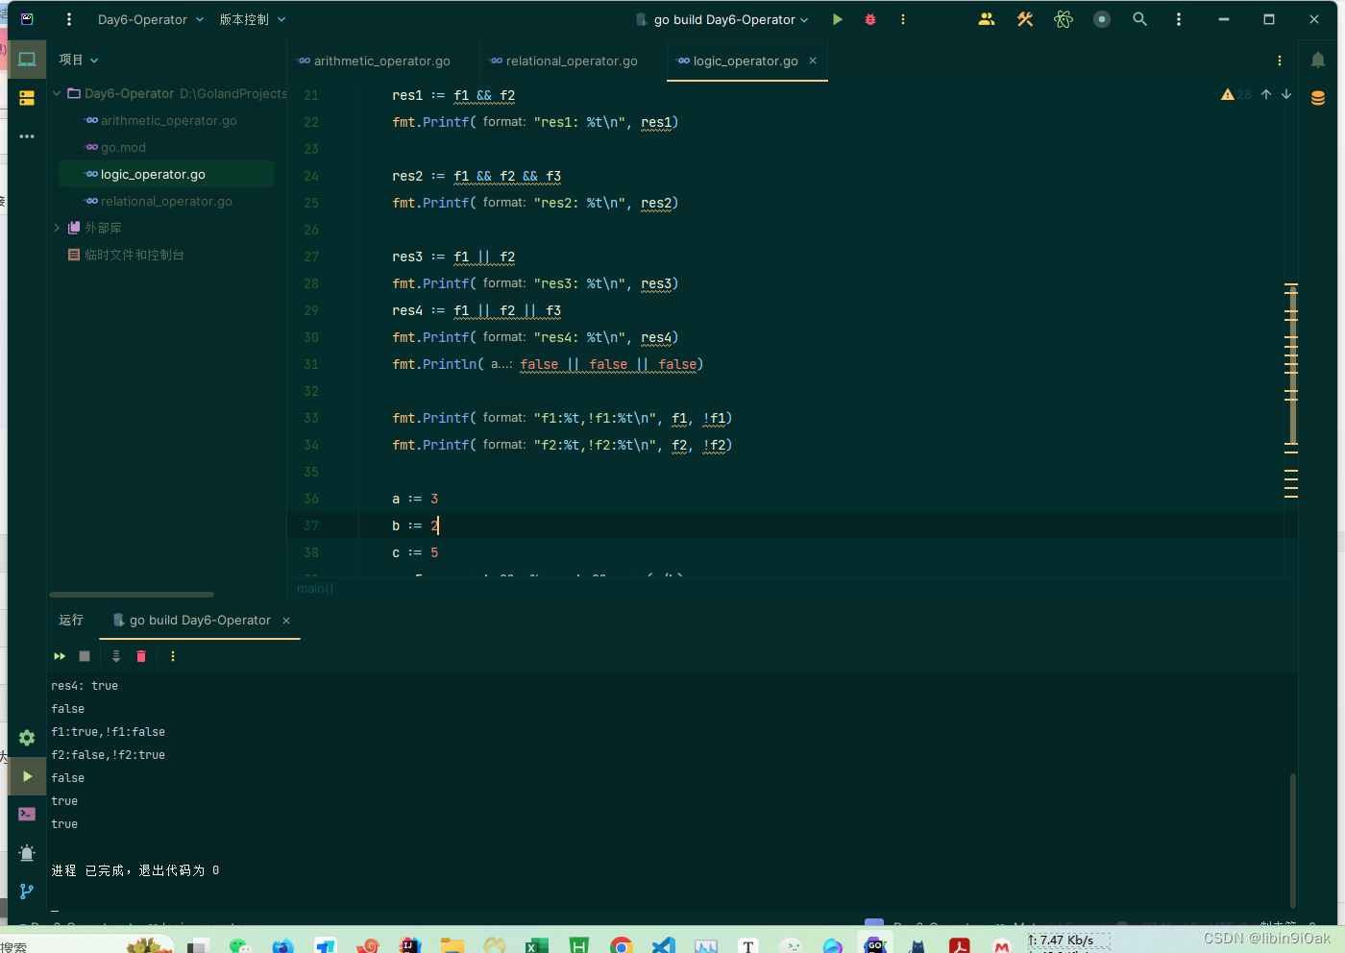Viewport: 1345px width, 953px height.
Task: Open Run panel more options dots
Action: tap(173, 656)
